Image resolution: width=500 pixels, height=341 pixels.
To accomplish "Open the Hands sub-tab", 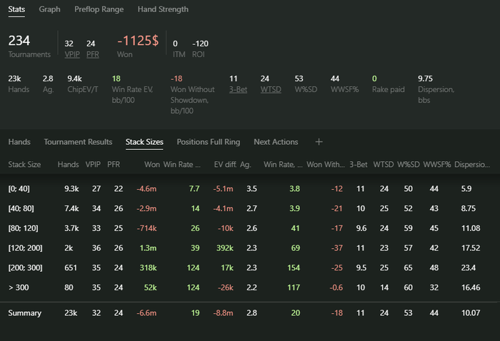I will tap(19, 142).
